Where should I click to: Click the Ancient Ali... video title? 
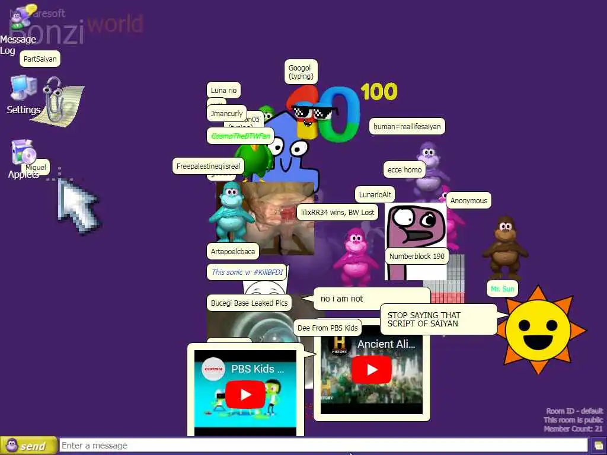pos(386,344)
